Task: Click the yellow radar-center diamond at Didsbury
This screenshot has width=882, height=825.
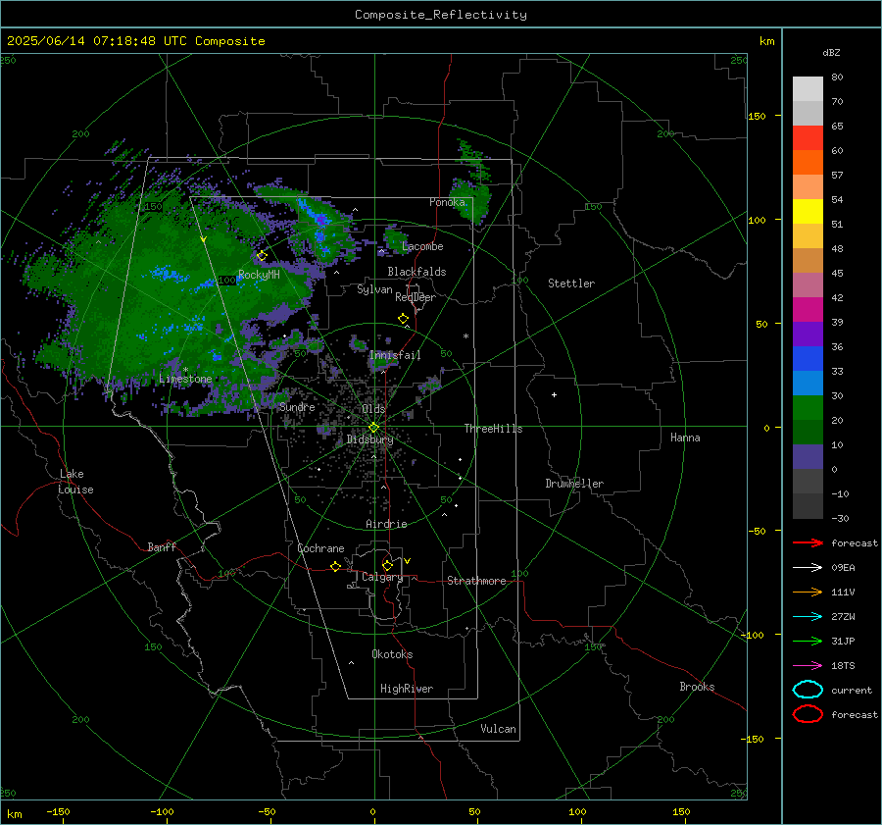Action: (x=374, y=428)
